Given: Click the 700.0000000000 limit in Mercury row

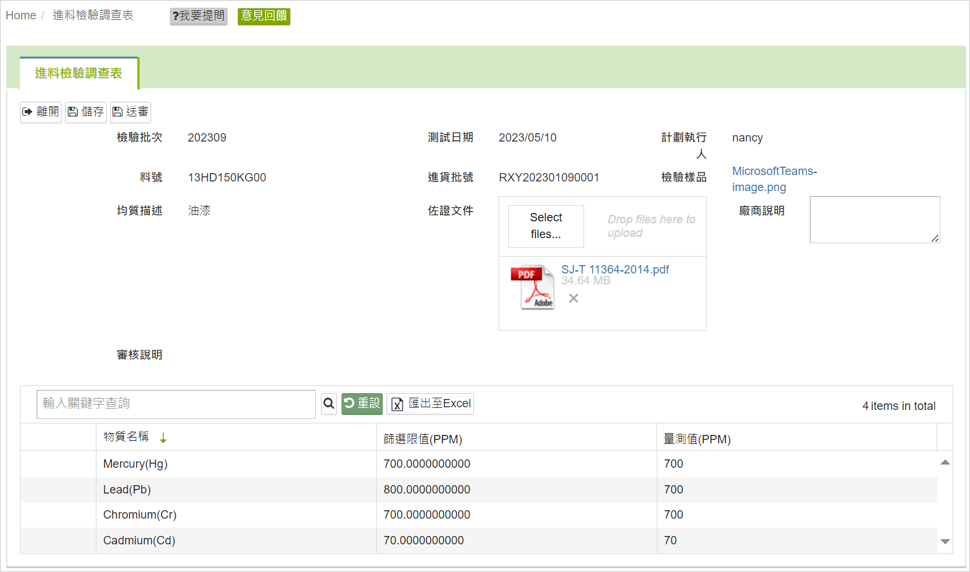Looking at the screenshot, I should 427,464.
